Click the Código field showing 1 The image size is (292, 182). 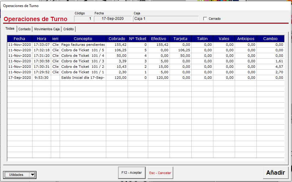tap(83, 19)
